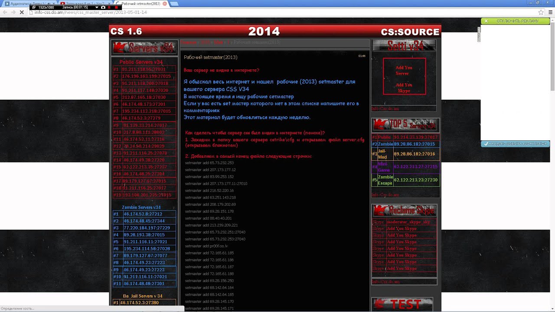
Task: Open the recorder bar dropdown arrow
Action: pos(97,7)
